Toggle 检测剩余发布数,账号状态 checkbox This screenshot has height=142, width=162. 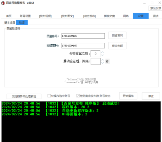point(78,96)
